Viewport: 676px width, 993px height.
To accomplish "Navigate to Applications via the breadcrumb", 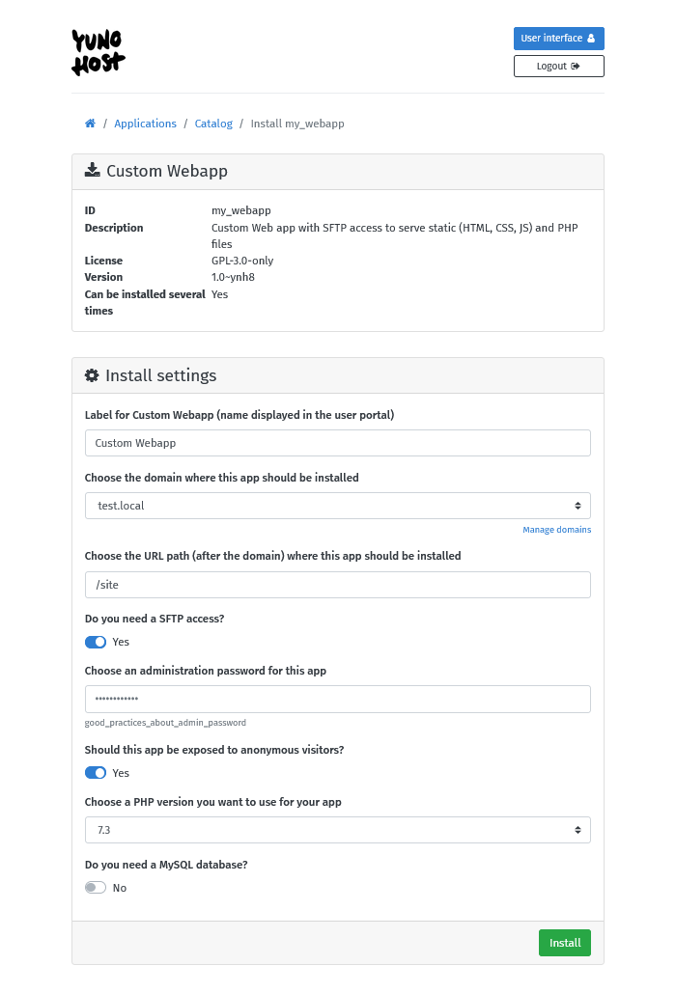I will [x=145, y=124].
